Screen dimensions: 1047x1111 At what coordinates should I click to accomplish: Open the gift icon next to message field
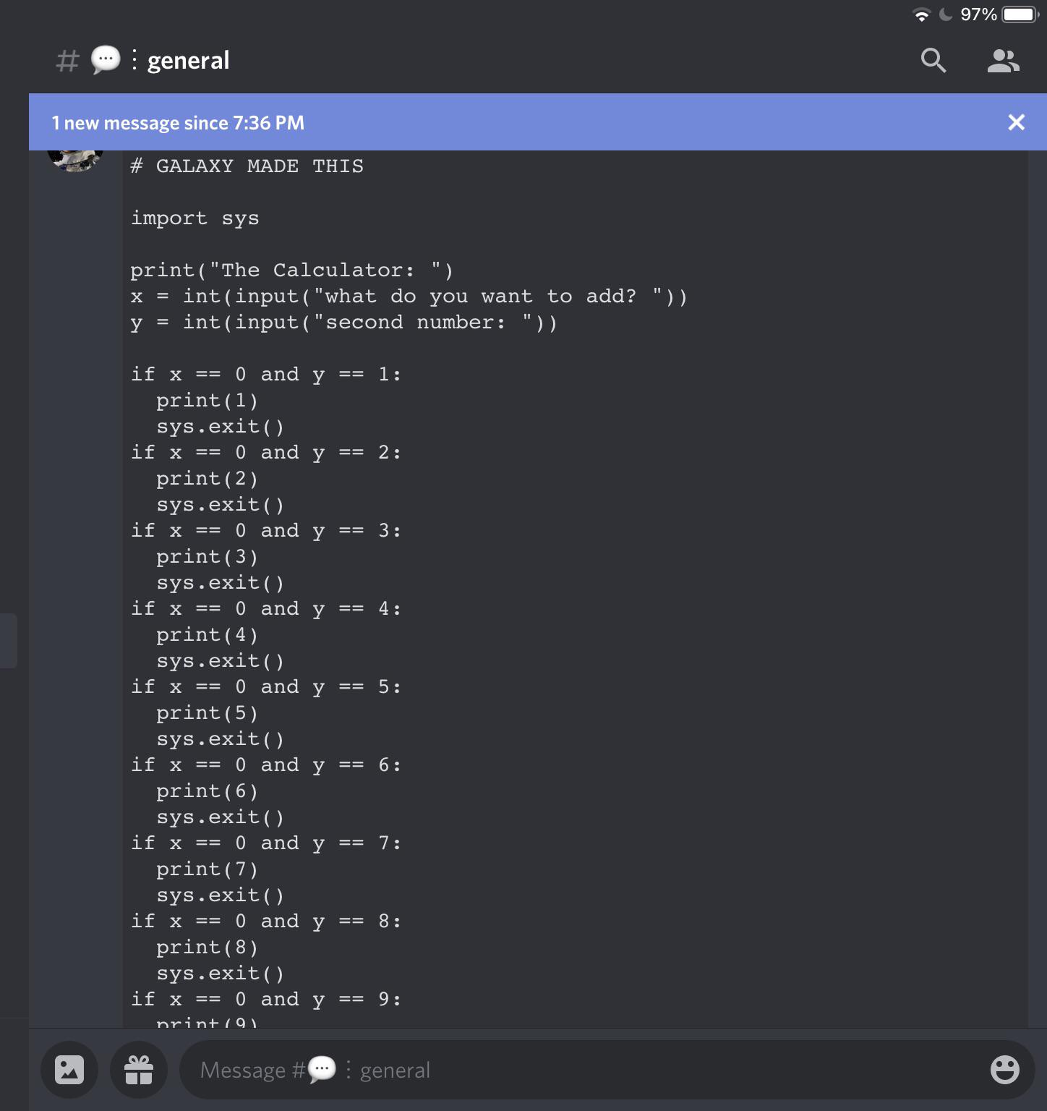tap(138, 1069)
